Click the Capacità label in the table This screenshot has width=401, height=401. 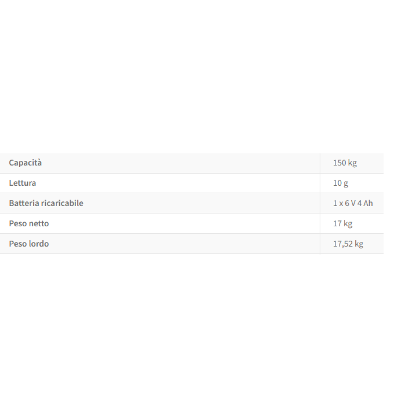25,163
